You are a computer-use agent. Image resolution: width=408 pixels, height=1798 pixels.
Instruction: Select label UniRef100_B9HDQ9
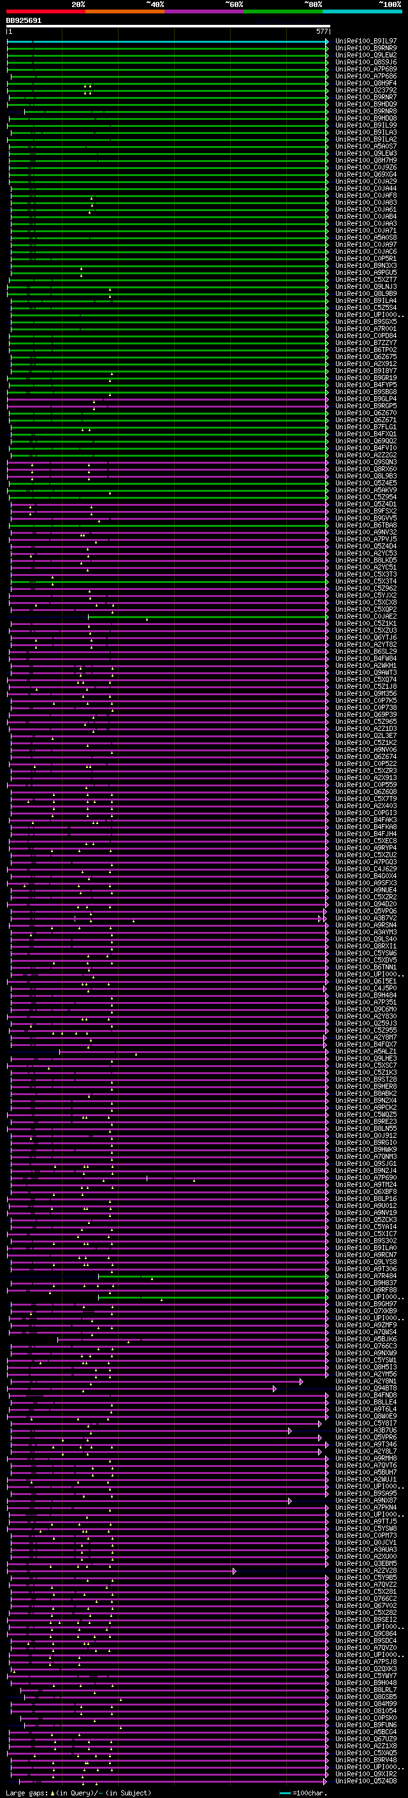coord(366,104)
